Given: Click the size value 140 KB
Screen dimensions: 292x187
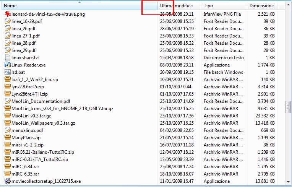Looking at the screenshot, I should pyautogui.click(x=268, y=80).
